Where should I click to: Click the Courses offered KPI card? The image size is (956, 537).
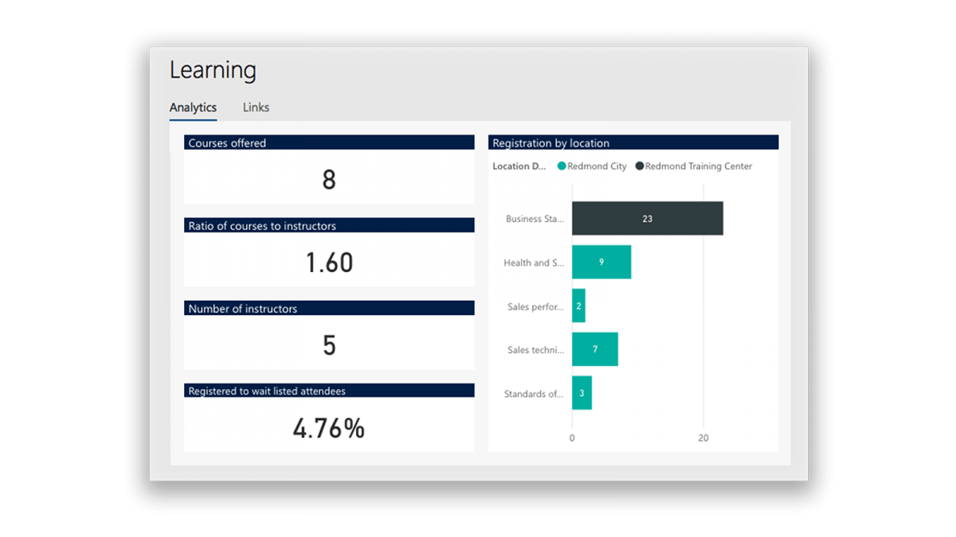coord(328,169)
